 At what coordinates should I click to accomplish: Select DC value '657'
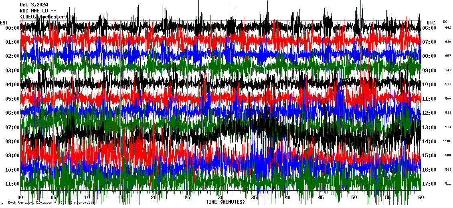coord(448,56)
